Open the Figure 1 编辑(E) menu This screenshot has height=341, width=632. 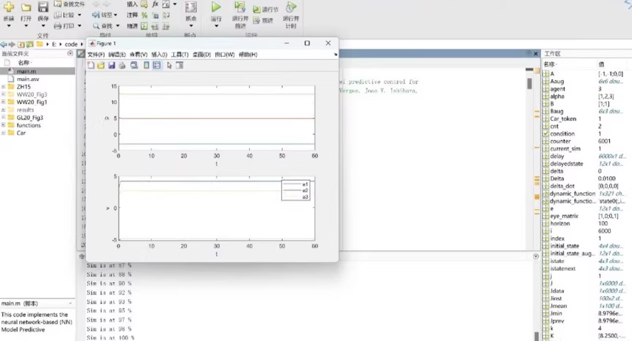tap(117, 55)
